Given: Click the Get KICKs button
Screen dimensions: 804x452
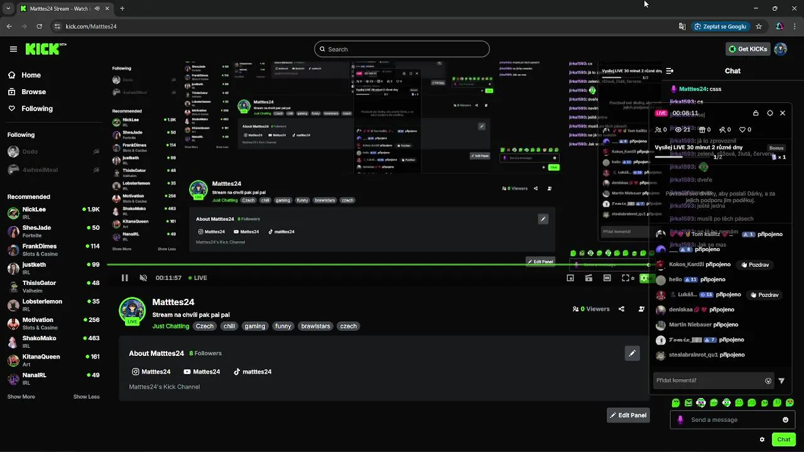Looking at the screenshot, I should (748, 49).
